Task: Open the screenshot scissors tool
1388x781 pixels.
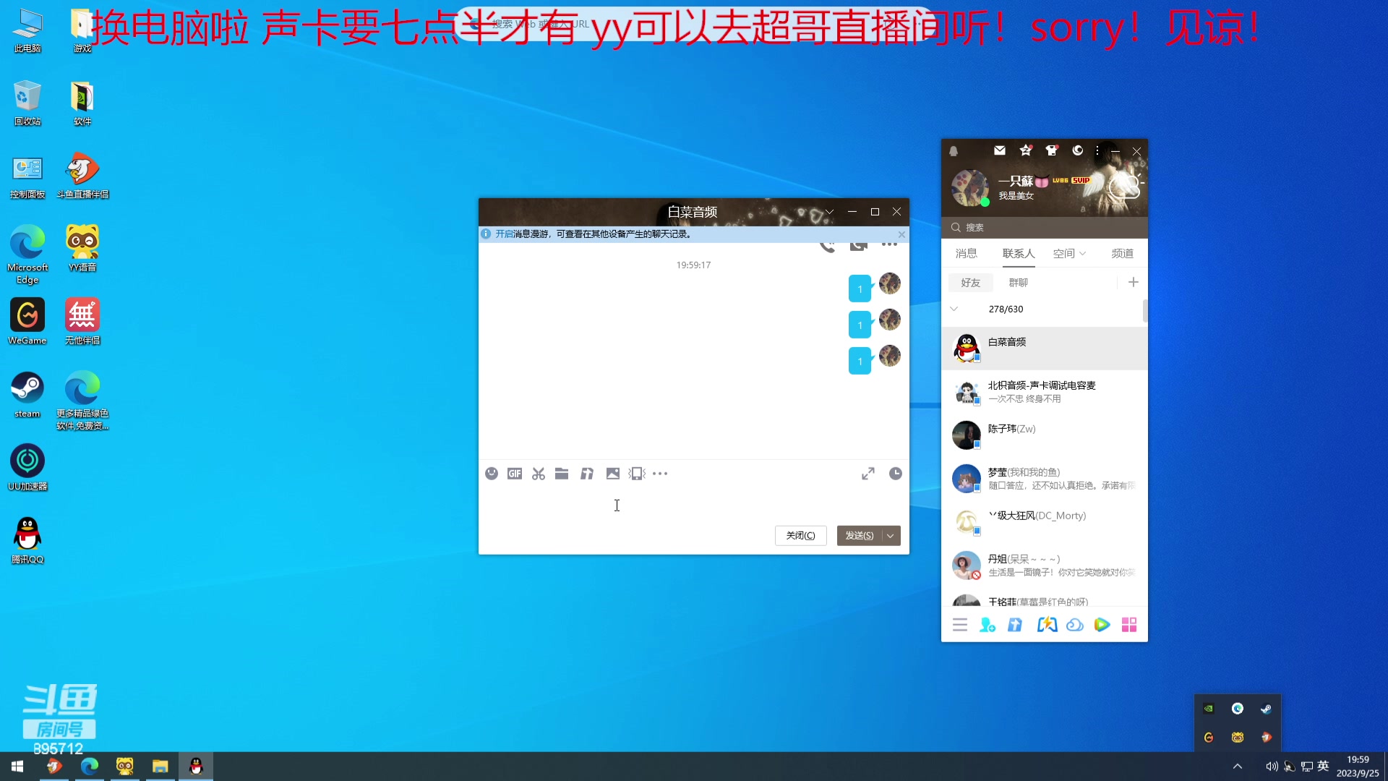Action: (x=538, y=473)
